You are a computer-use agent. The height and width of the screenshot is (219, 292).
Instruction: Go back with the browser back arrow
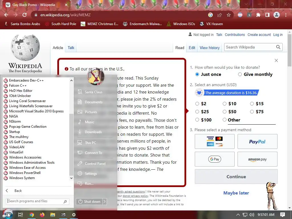(6, 15)
